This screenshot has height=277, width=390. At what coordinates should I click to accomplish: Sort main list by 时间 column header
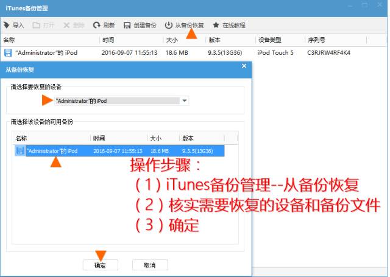coord(132,40)
